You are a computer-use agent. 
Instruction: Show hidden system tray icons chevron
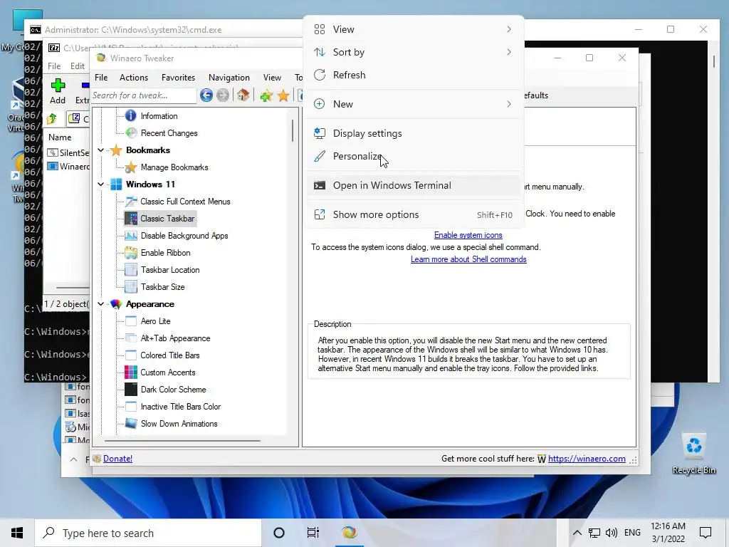pos(577,533)
